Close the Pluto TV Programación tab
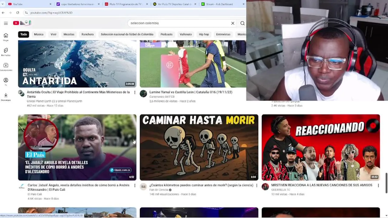The width and height of the screenshot is (388, 218). (x=147, y=4)
